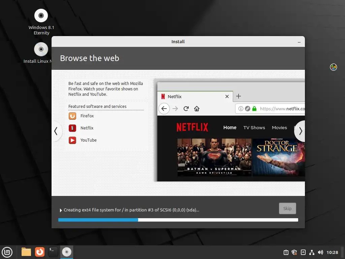Screen dimensions: 345x259
Task: Click the Netflix tab close X
Action: point(227,96)
